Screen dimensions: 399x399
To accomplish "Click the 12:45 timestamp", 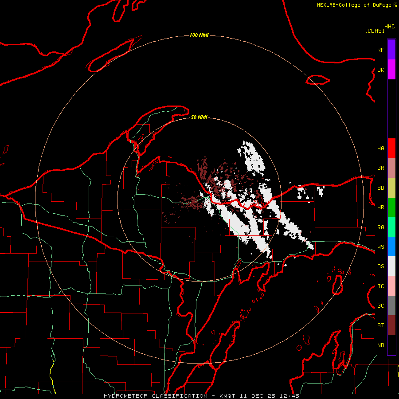I will coord(289,396).
